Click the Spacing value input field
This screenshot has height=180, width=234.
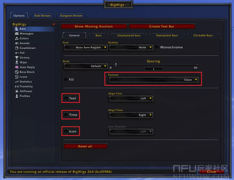[153, 69]
